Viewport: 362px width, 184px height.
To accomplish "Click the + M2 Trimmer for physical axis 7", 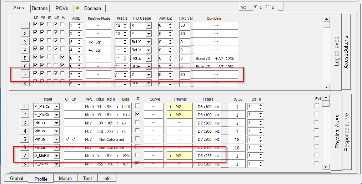I will (180, 156).
